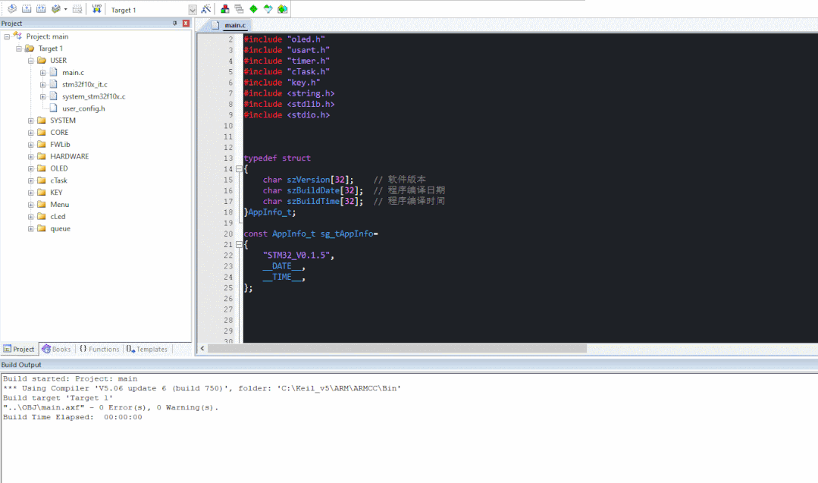818x483 pixels.
Task: Open the Target 1 selection dropdown
Action: click(x=192, y=10)
